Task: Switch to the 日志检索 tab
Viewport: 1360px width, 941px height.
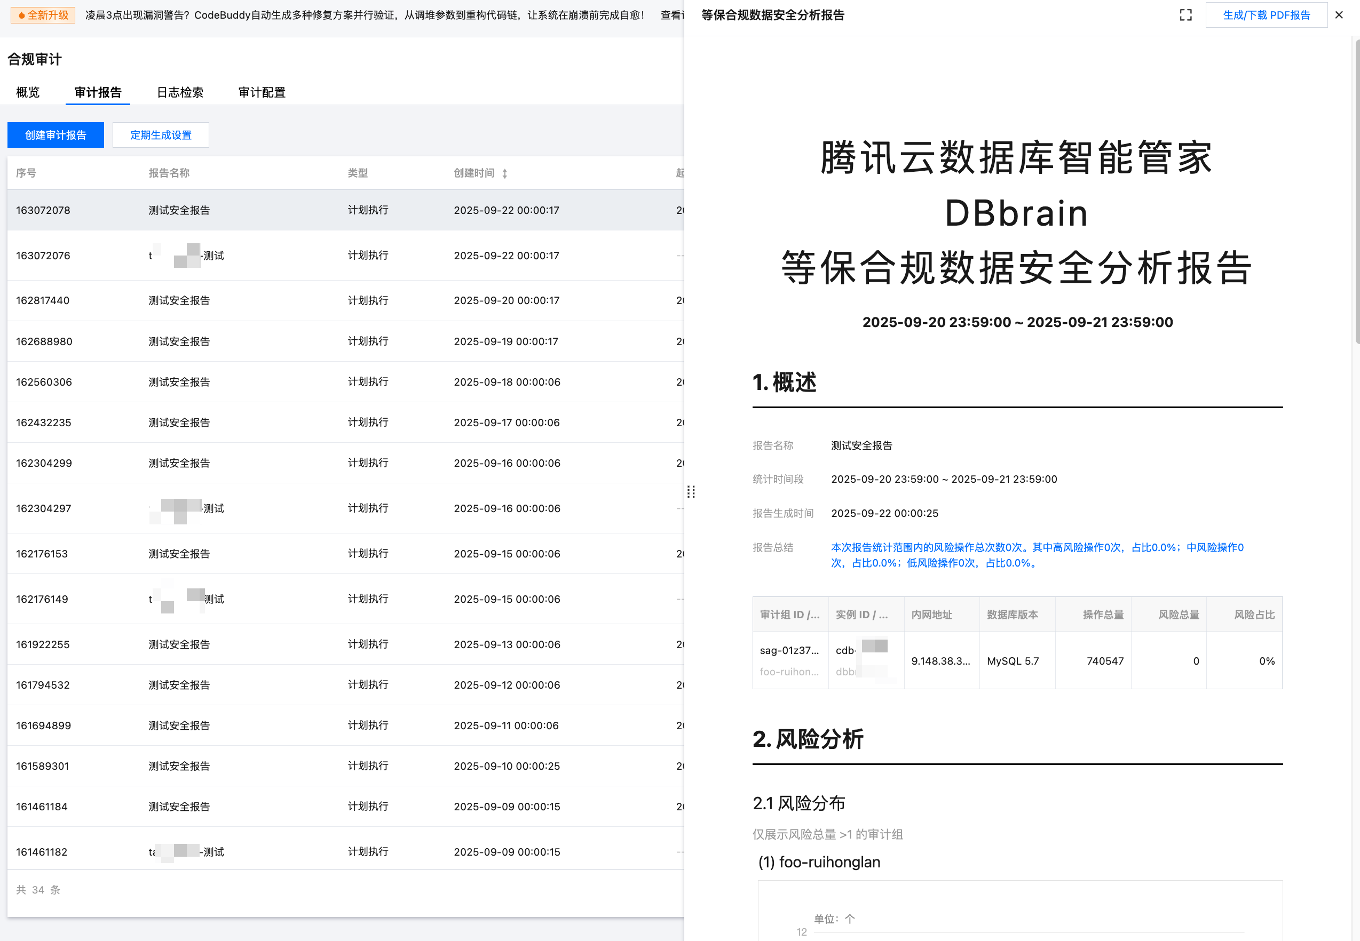Action: click(x=180, y=93)
